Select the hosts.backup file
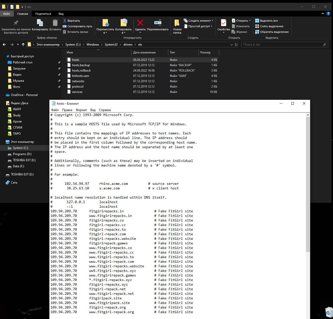Screen dimensions: 333x319 click(81, 65)
